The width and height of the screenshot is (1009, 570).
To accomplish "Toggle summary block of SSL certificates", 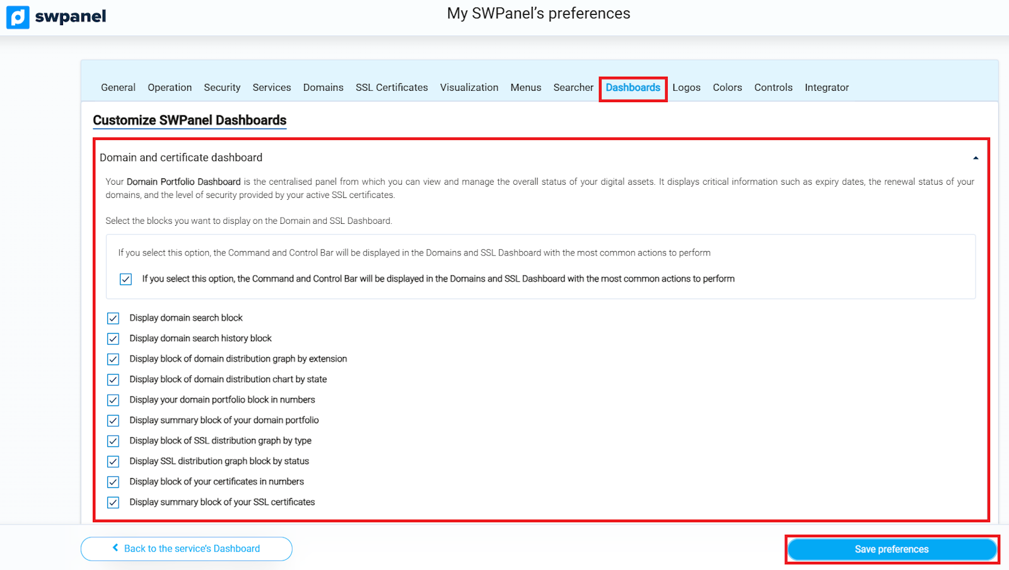I will pos(114,503).
